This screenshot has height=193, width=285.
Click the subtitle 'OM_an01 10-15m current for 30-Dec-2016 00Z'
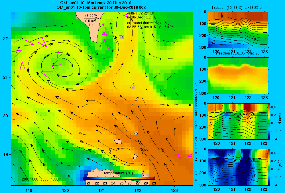pos(101,7)
